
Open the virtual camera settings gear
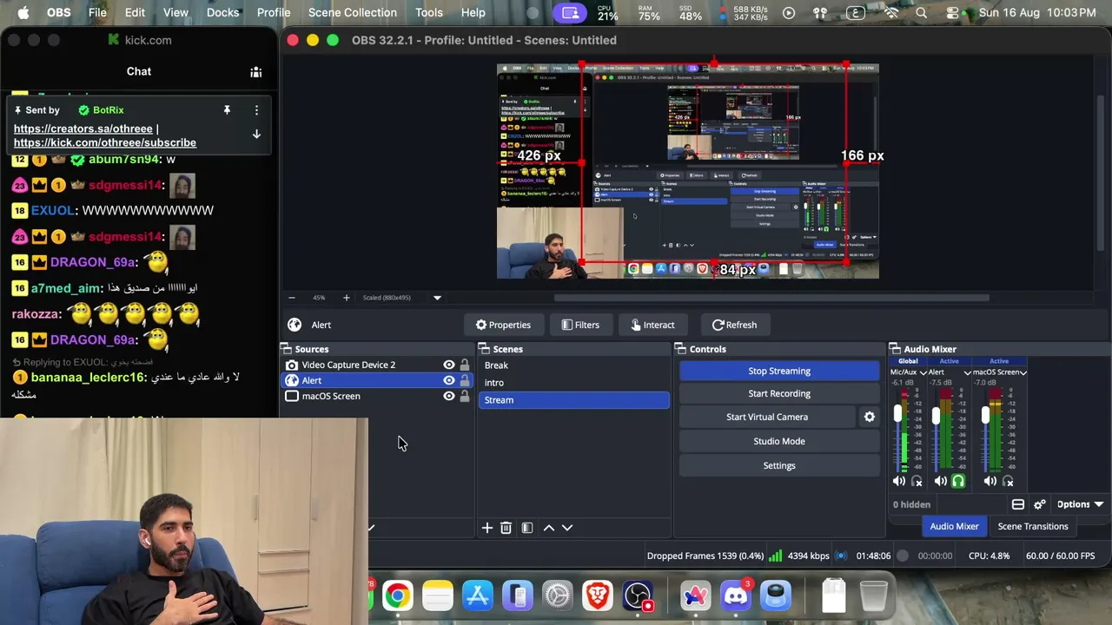(x=869, y=417)
